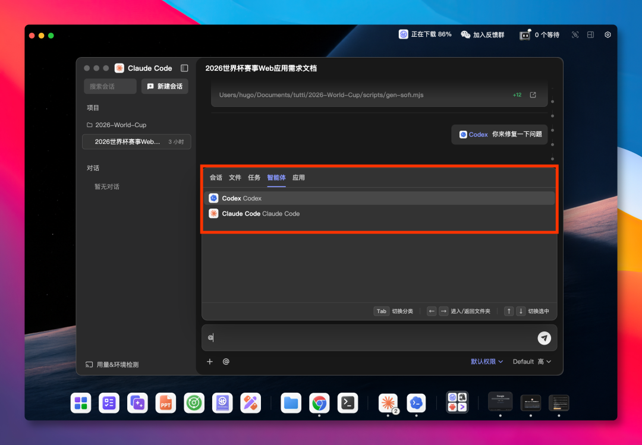
Task: Launch Chrome from the dock
Action: coord(319,403)
